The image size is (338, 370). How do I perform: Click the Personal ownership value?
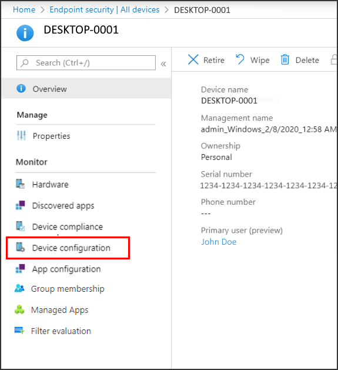216,157
